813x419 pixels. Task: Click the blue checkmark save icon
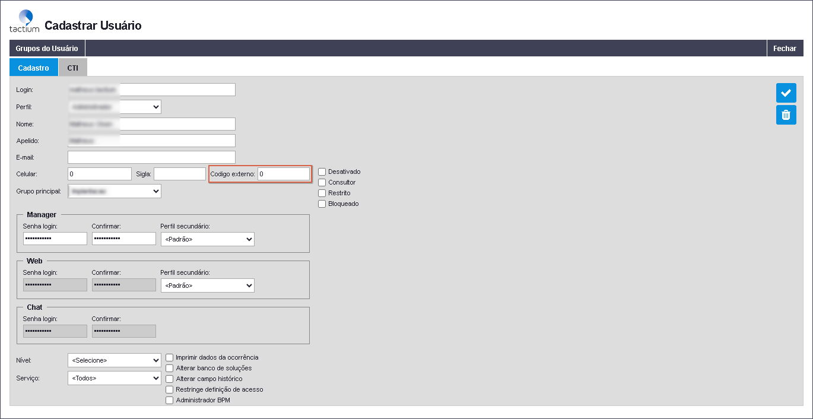pyautogui.click(x=786, y=93)
